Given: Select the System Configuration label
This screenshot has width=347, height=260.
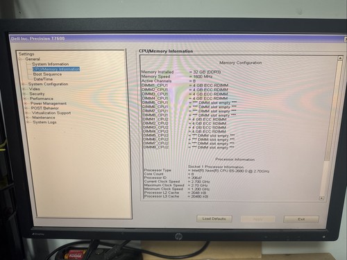Looking at the screenshot, I should (48, 84).
